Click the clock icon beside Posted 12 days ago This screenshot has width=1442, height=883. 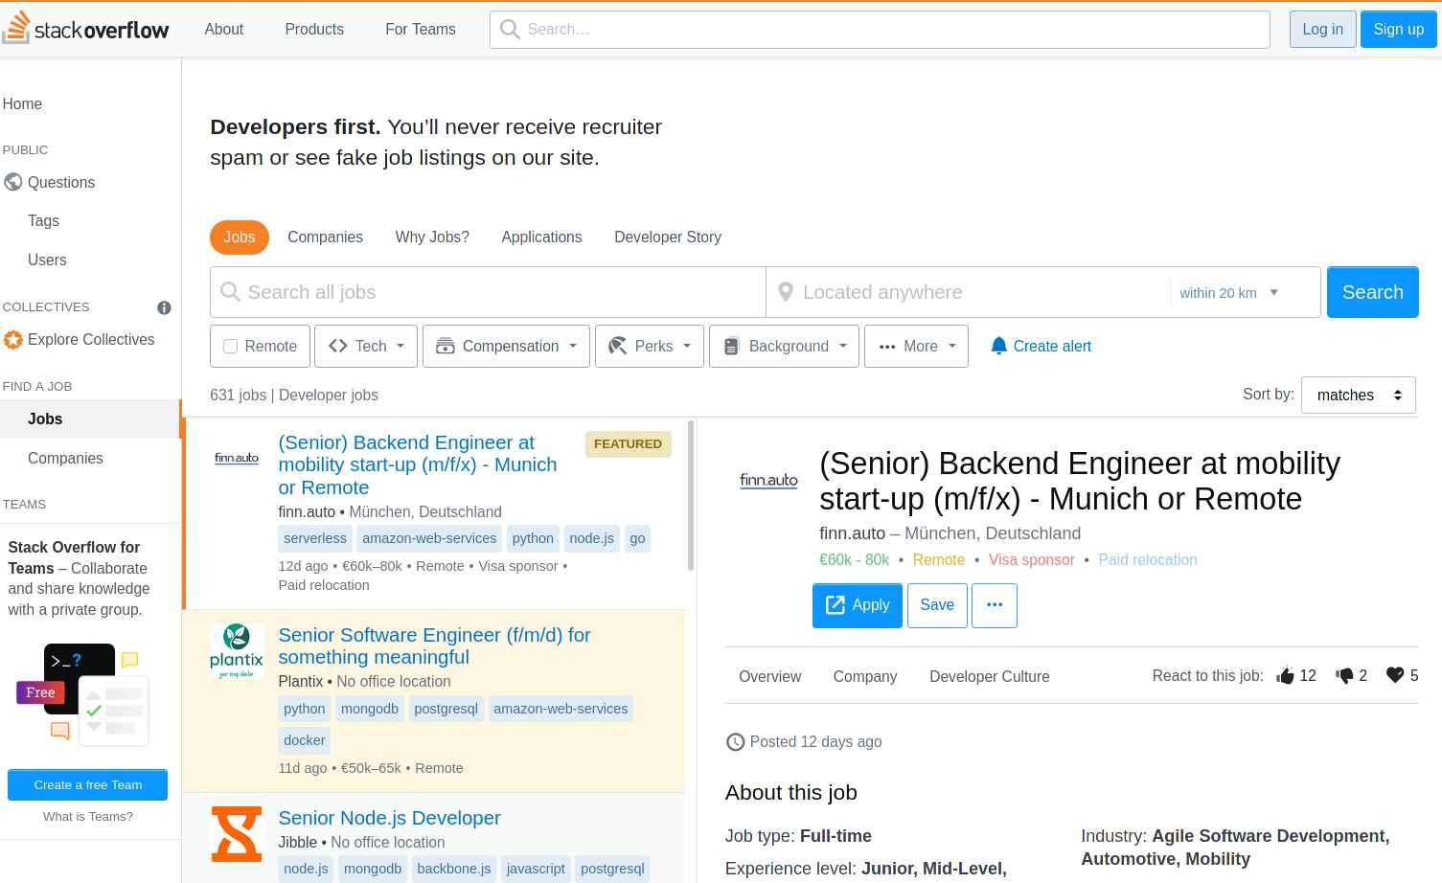coord(735,742)
